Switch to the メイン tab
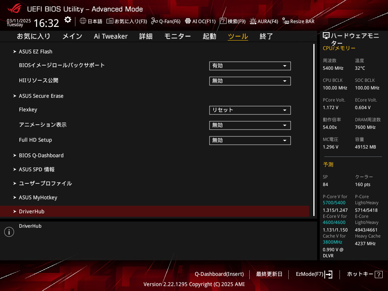Image resolution: width=388 pixels, height=291 pixels. 72,36
